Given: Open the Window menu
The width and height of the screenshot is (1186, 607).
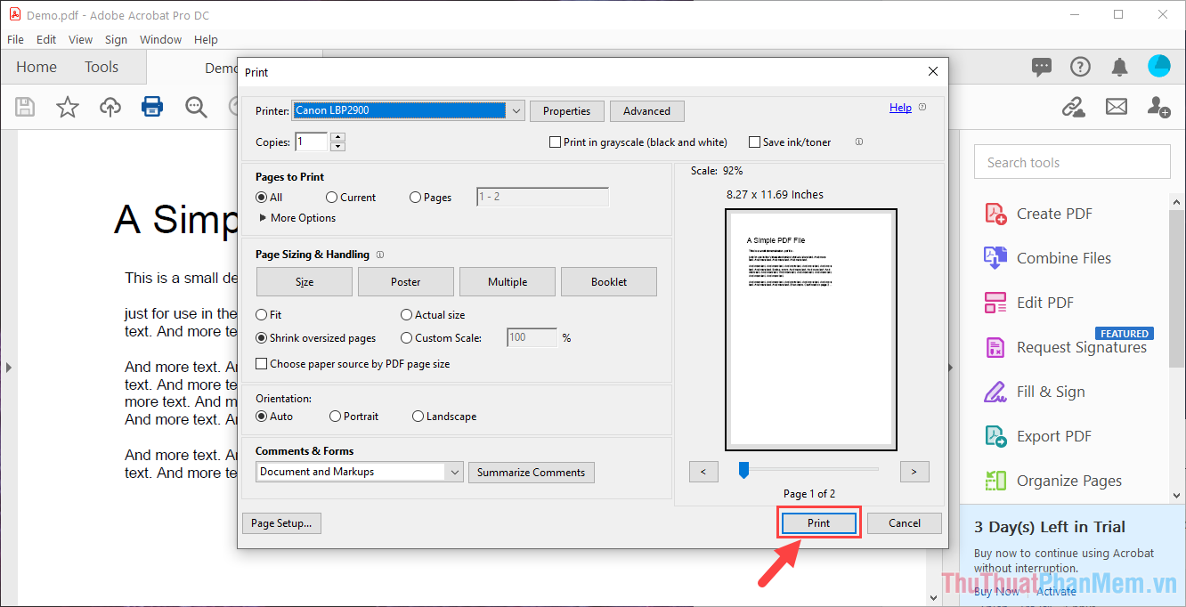Looking at the screenshot, I should 160,39.
